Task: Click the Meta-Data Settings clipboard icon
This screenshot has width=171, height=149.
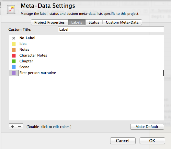Action: pyautogui.click(x=11, y=10)
